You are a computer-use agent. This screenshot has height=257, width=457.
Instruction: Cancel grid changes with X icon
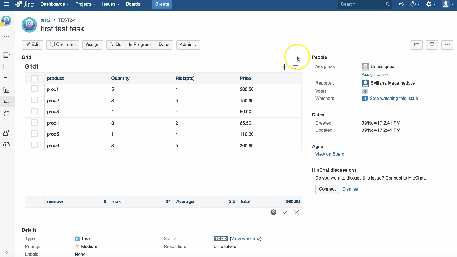tap(297, 212)
